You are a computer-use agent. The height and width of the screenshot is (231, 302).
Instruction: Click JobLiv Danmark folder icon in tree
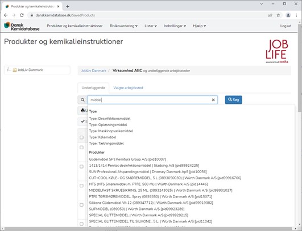15,70
